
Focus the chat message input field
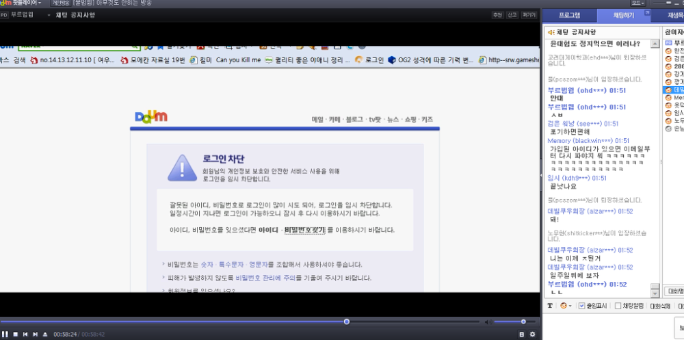(609, 326)
